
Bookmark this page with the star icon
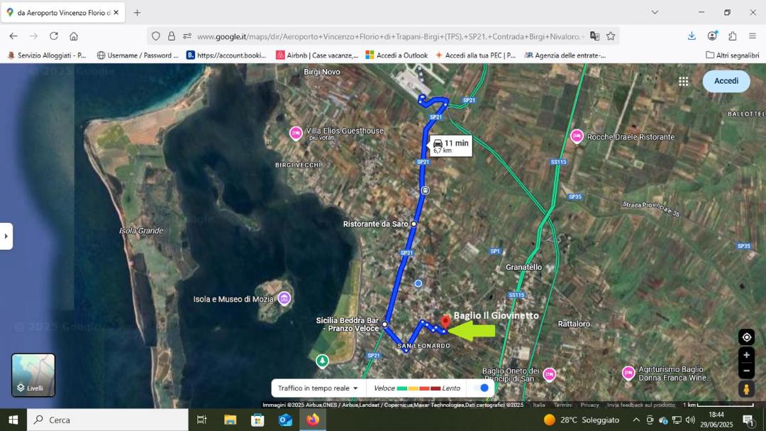[611, 36]
